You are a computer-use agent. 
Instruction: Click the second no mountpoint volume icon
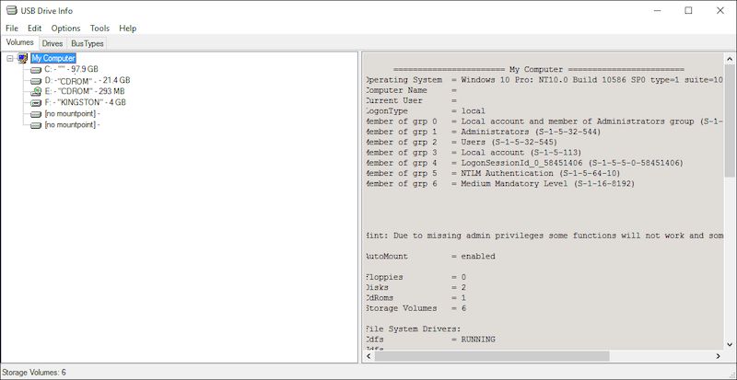click(x=36, y=125)
